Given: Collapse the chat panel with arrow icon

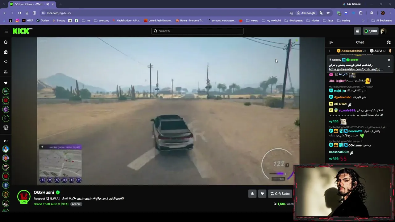Looking at the screenshot, I should click(331, 42).
